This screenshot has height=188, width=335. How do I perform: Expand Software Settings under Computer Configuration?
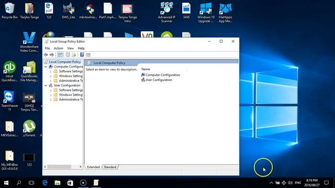(51, 72)
